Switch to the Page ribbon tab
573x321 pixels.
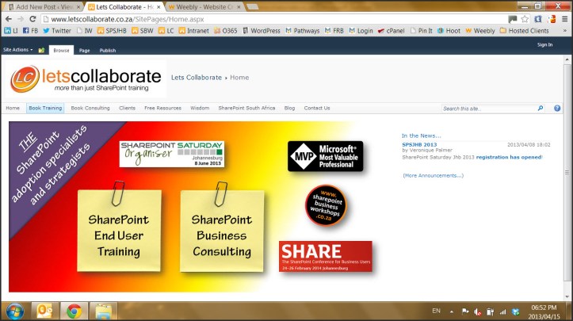tap(84, 50)
